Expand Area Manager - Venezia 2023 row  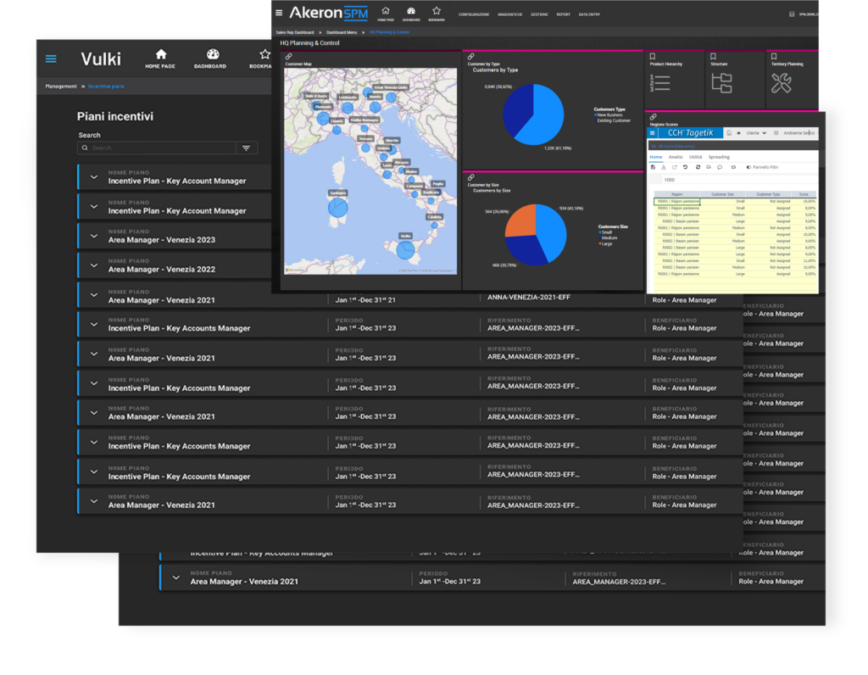[x=94, y=236]
